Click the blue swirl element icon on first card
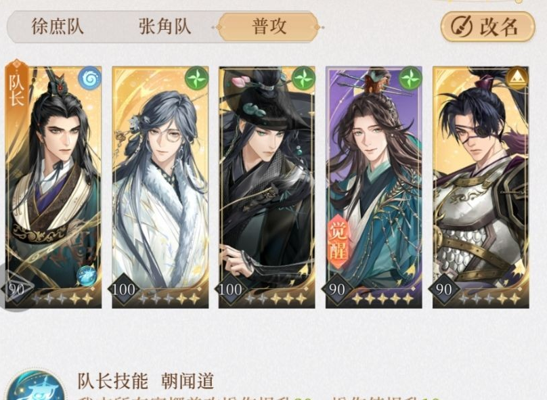The image size is (547, 400). [89, 78]
